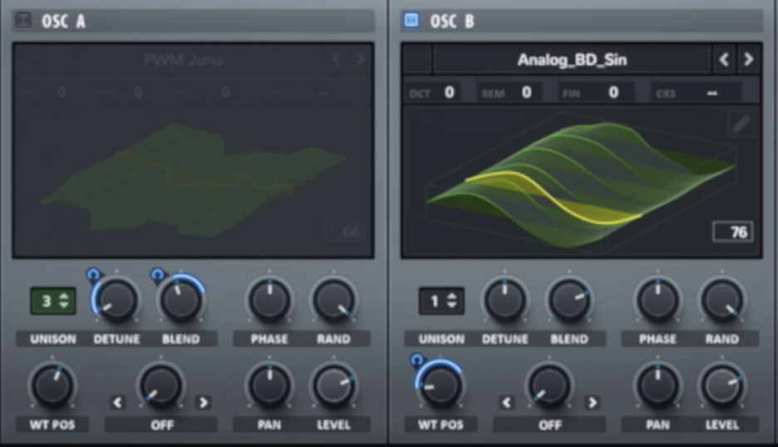778x447 pixels.
Task: Click OSC B warp knob labeled Off
Action: coord(549,386)
